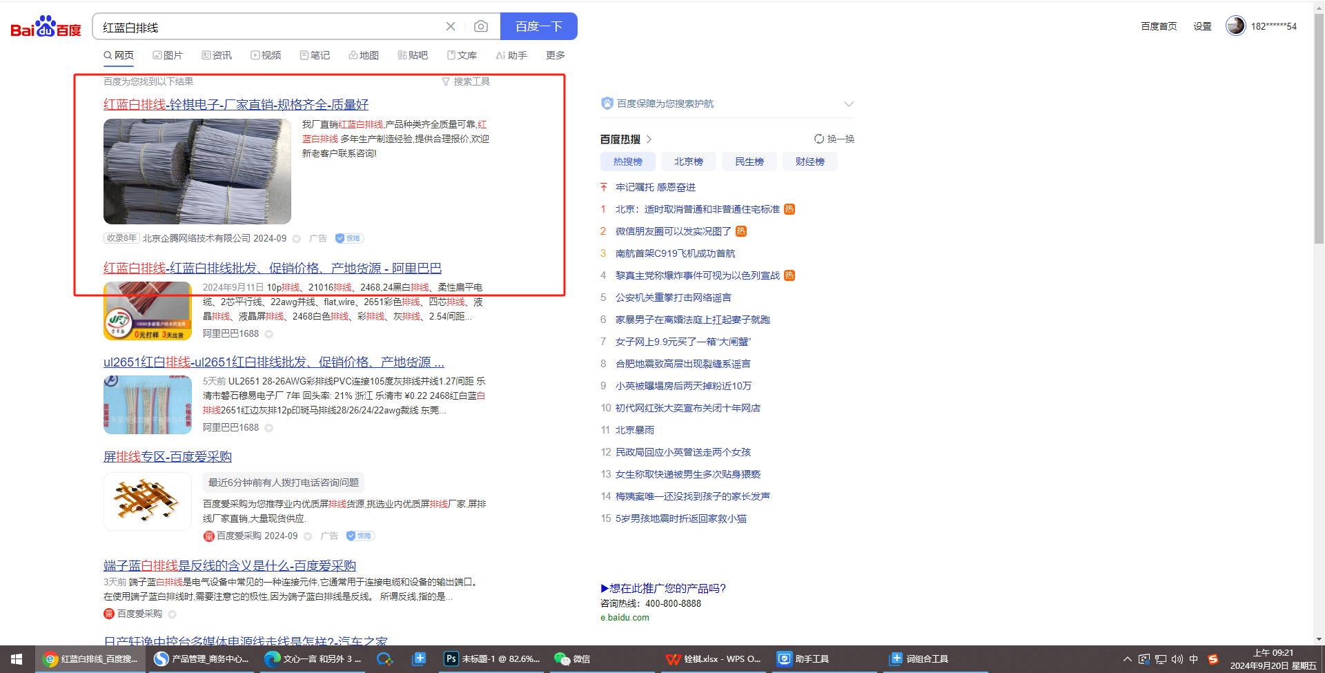1325x673 pixels.
Task: Expand the 百度保障 security panel
Action: (849, 104)
